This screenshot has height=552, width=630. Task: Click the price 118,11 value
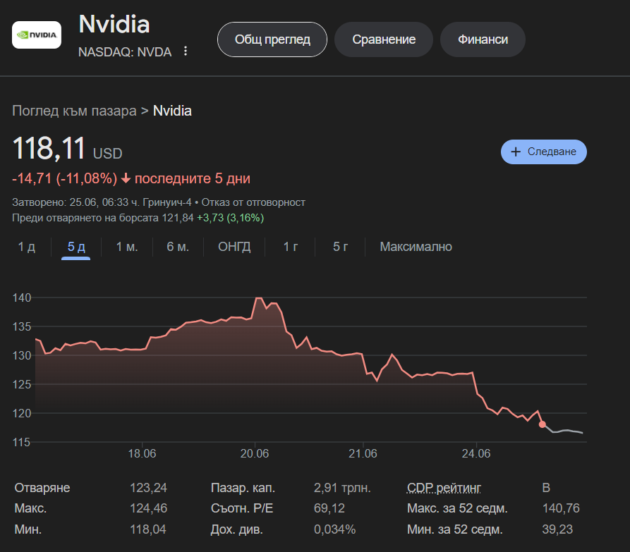click(49, 148)
